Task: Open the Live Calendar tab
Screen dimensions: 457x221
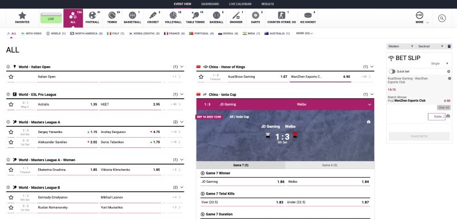Action: (x=240, y=4)
